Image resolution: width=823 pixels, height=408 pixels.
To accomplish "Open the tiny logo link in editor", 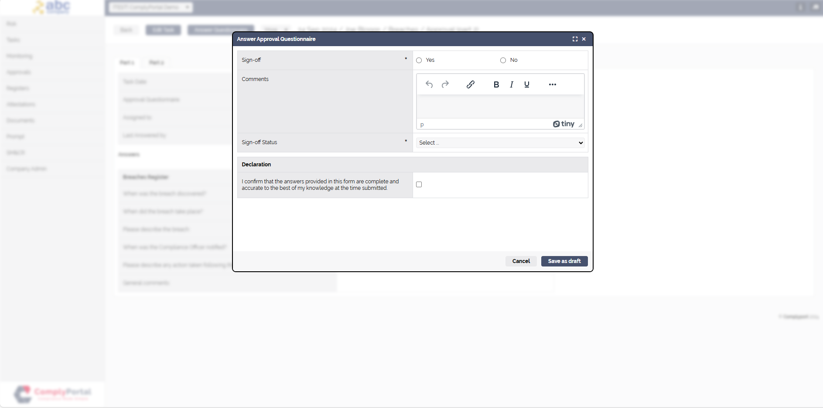I will click(x=563, y=124).
